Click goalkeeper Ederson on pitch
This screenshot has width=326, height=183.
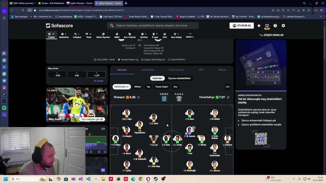tap(227, 141)
